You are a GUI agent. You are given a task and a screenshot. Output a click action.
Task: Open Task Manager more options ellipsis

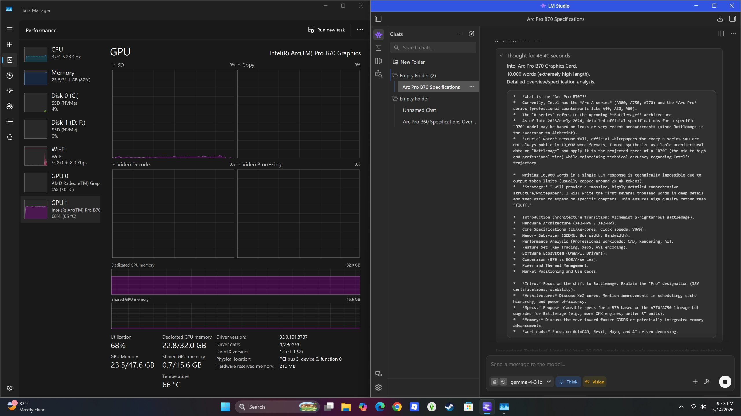tap(360, 30)
